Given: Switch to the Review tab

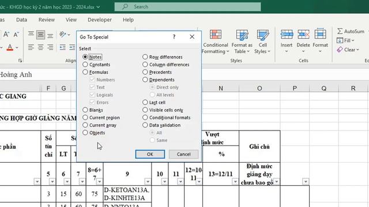Looking at the screenshot, I should (x=47, y=20).
